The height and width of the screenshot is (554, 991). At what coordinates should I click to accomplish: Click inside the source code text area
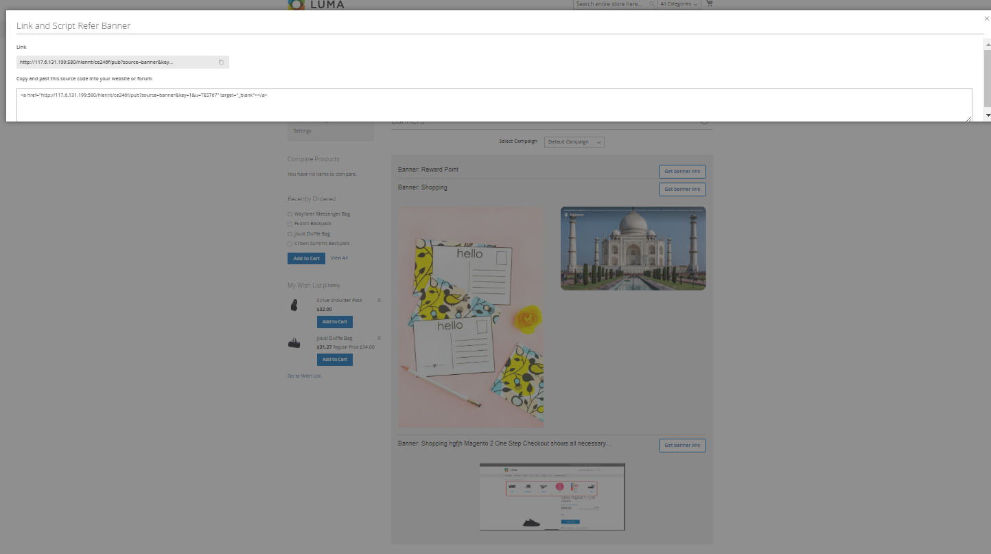pyautogui.click(x=494, y=105)
